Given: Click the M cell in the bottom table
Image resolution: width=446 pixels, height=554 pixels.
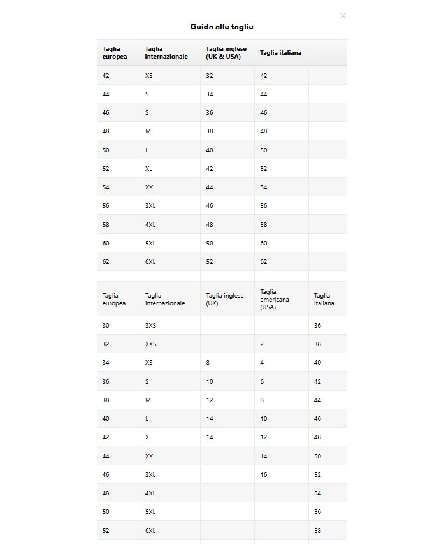Looking at the screenshot, I should (148, 400).
